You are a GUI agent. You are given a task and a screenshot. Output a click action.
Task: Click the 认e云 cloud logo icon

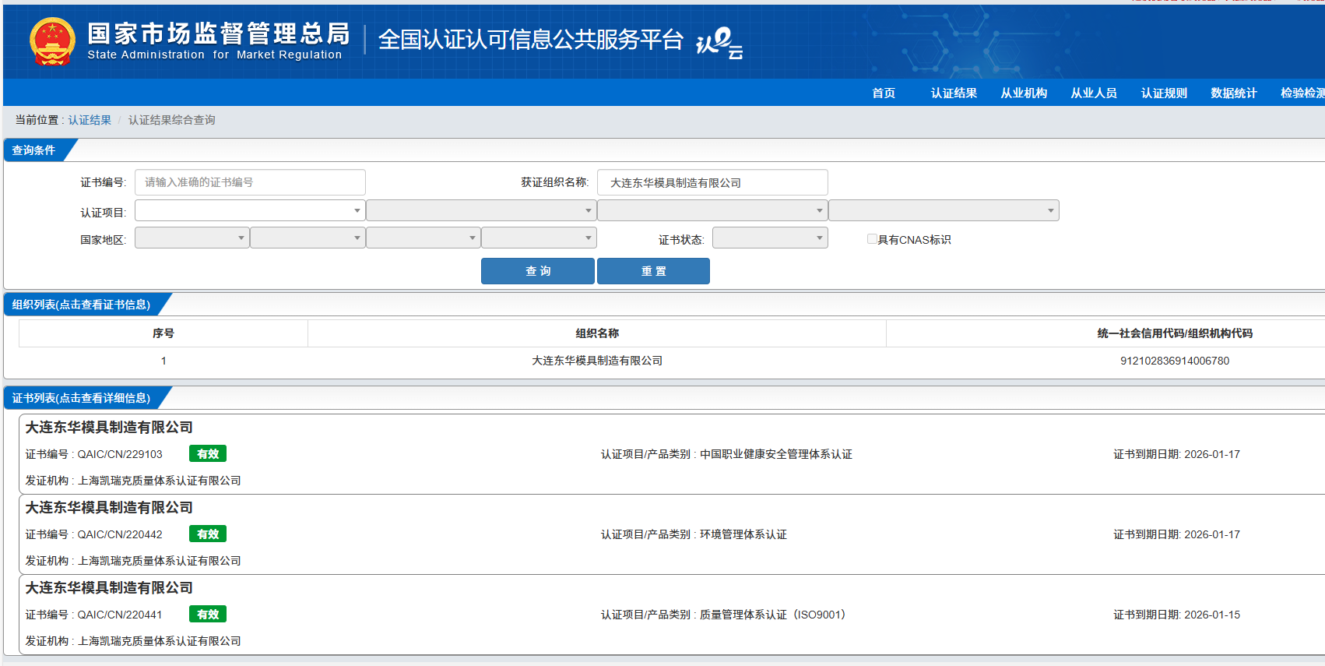(719, 42)
